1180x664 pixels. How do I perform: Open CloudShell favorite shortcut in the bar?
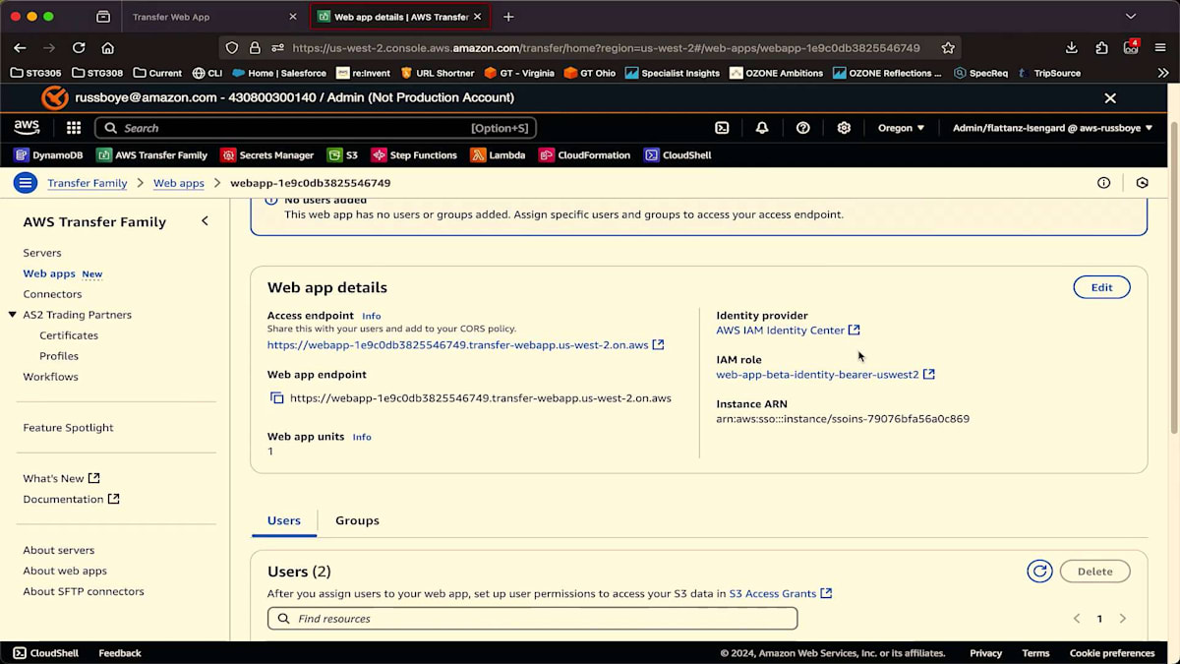pos(678,155)
